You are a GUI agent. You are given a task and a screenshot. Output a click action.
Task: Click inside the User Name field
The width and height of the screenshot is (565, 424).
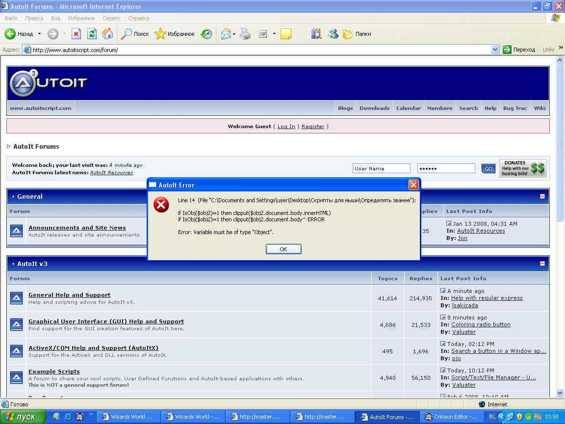coord(381,168)
